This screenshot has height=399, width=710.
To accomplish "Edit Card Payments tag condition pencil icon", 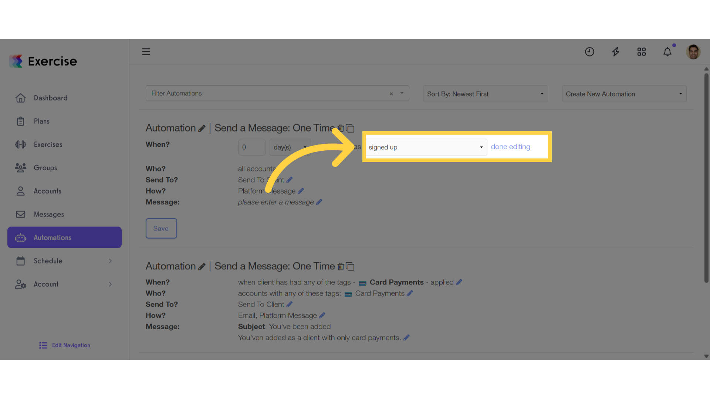I will coord(459,282).
